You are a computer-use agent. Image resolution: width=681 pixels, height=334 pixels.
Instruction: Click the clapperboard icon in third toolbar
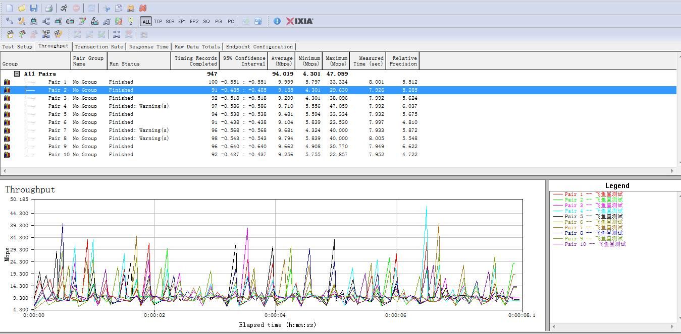click(x=10, y=34)
